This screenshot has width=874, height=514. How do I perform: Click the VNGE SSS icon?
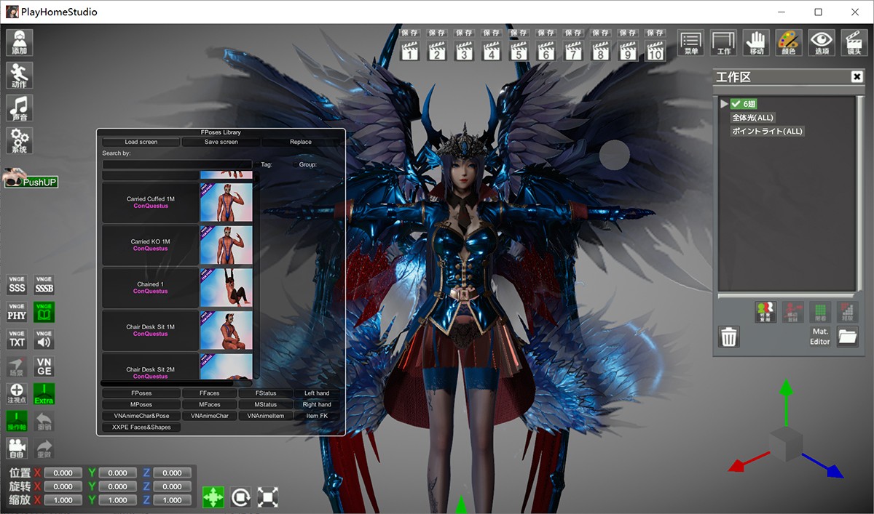17,284
